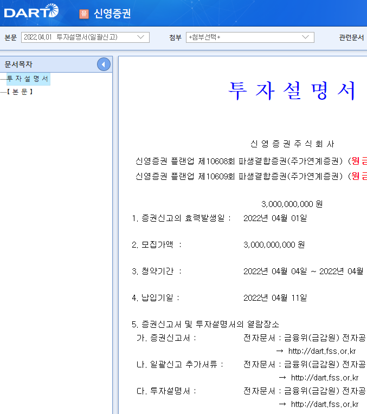This screenshot has width=367, height=414.
Task: Click the 청약기간 start date 2022년 04월 04일
Action: click(275, 271)
